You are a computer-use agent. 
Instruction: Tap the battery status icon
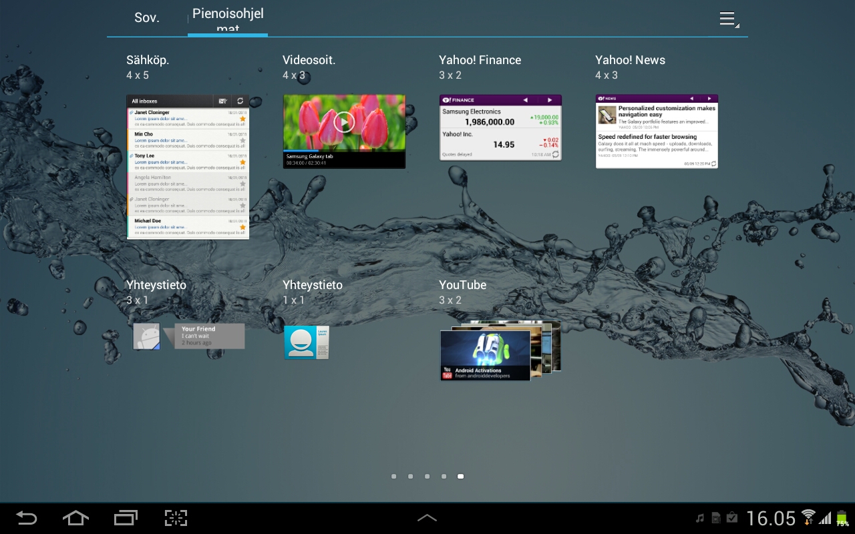pos(842,518)
